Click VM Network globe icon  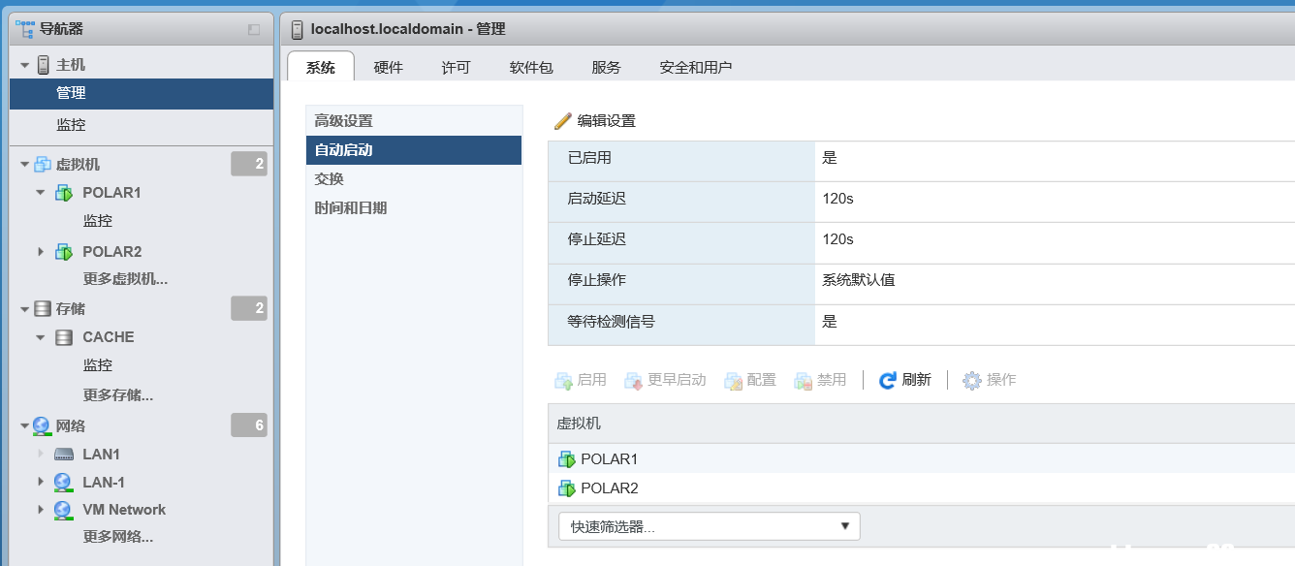[x=64, y=510]
